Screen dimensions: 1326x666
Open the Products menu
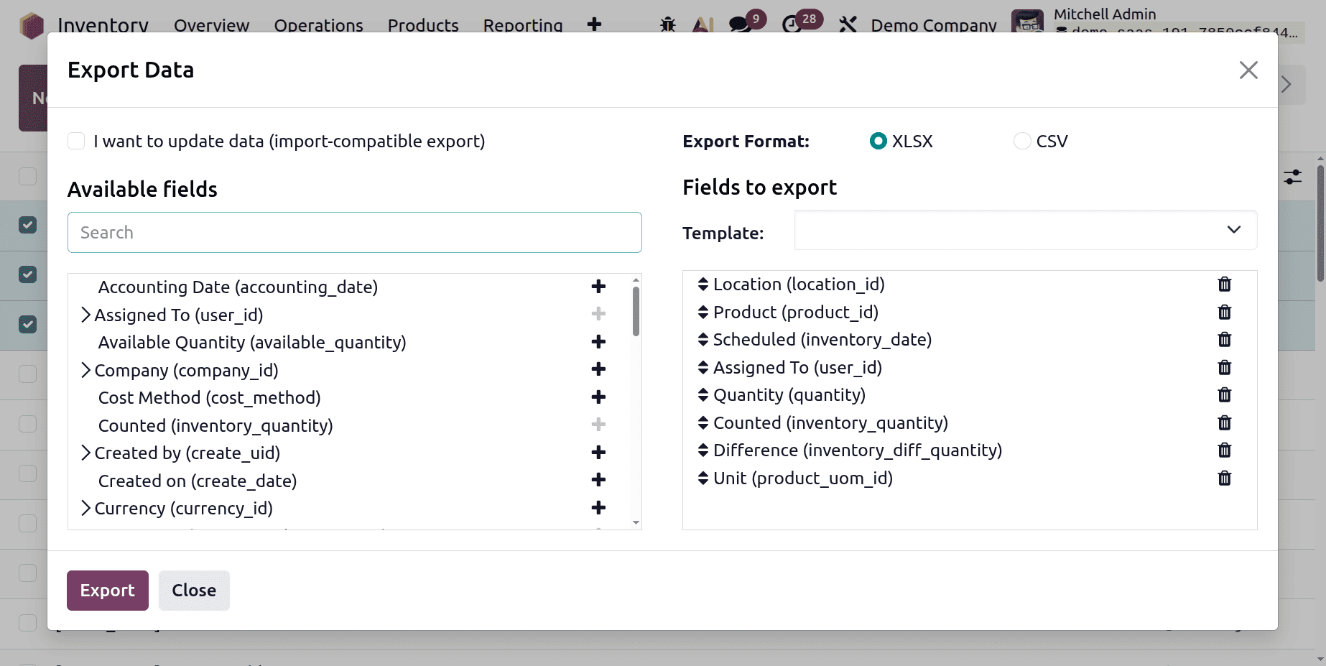[x=422, y=25]
